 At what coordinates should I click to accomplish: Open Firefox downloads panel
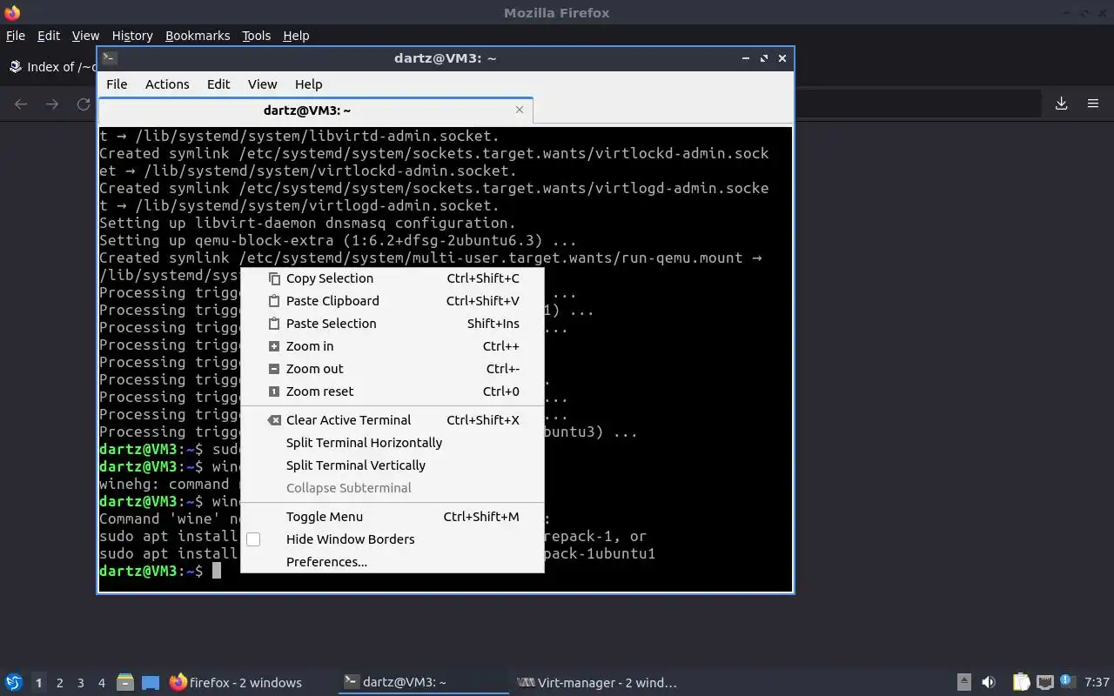tap(1062, 104)
